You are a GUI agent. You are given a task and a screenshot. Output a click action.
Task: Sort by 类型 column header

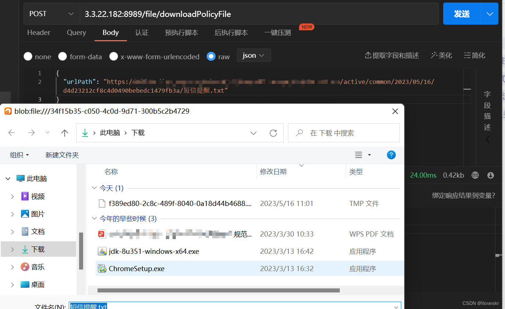[x=356, y=171]
